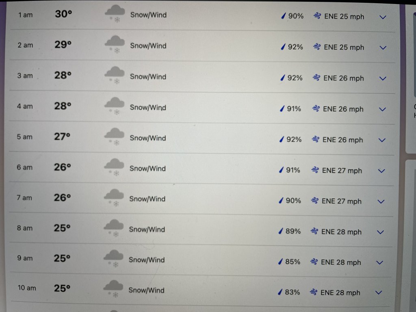Click the 2 am Snow/Wind label
Viewport: 416px width, 312px height.
[148, 46]
